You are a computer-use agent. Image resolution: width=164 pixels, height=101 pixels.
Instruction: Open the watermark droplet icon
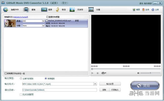(72, 10)
